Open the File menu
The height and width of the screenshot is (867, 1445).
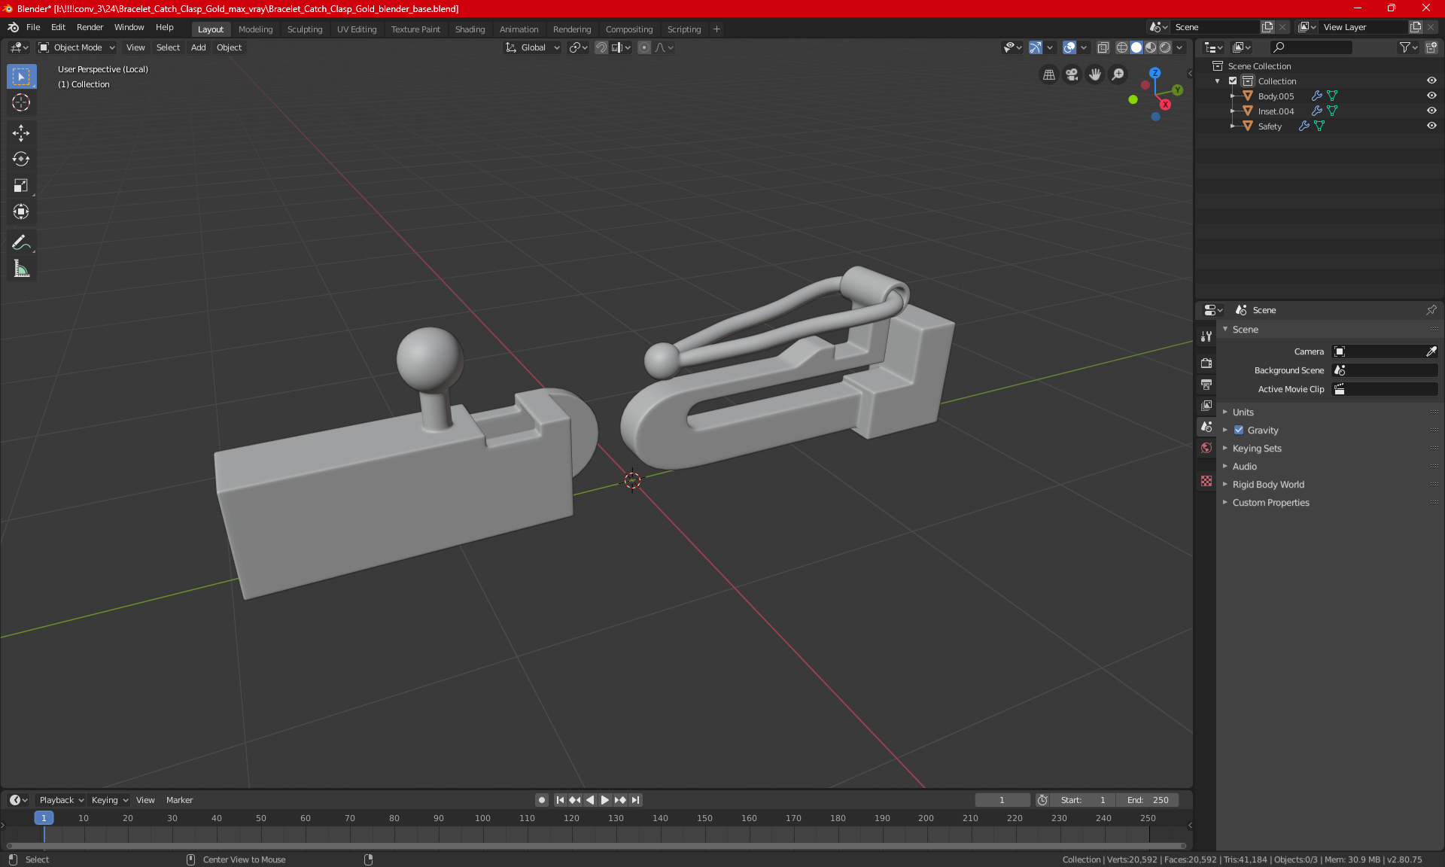pyautogui.click(x=33, y=27)
